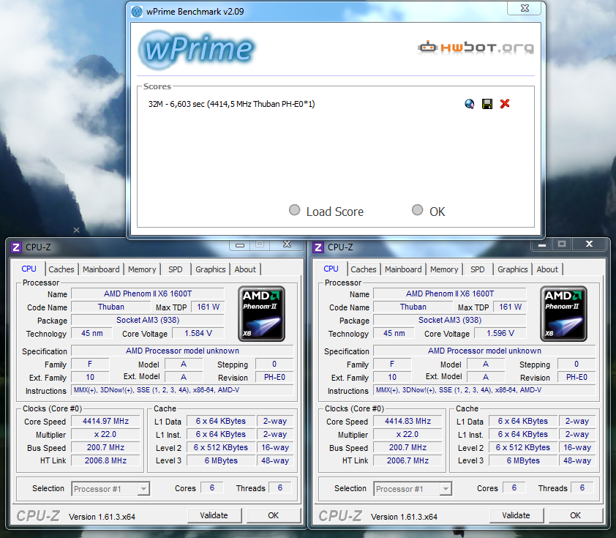616x538 pixels.
Task: Click the right CPU-Z title bar Z icon
Action: tap(318, 247)
